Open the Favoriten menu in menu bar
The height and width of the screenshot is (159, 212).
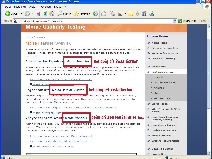(46, 6)
